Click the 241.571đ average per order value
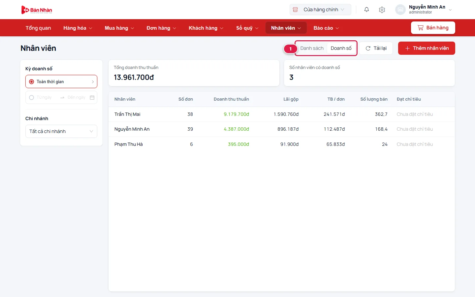The width and height of the screenshot is (475, 297). (334, 114)
